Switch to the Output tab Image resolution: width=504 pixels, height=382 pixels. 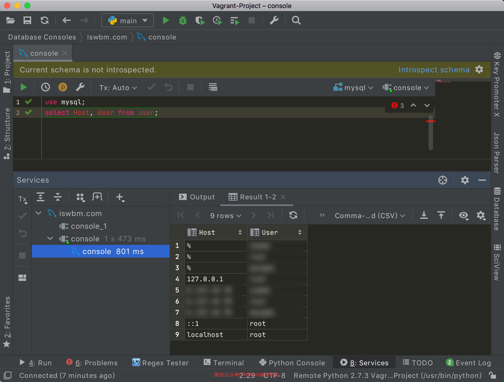point(197,197)
